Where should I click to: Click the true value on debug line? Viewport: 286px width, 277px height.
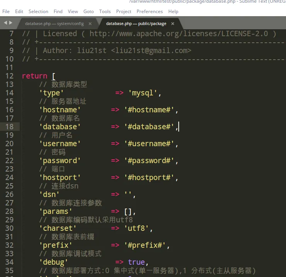point(136,262)
